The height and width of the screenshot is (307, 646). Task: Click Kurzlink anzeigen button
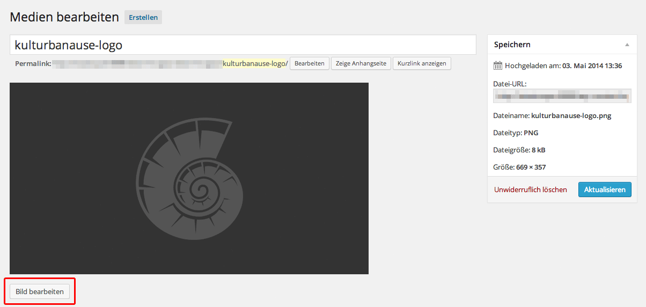pos(422,63)
